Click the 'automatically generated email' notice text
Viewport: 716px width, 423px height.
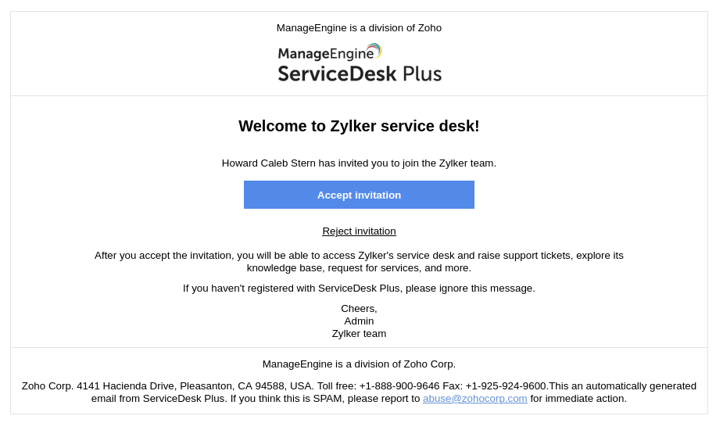coord(625,385)
